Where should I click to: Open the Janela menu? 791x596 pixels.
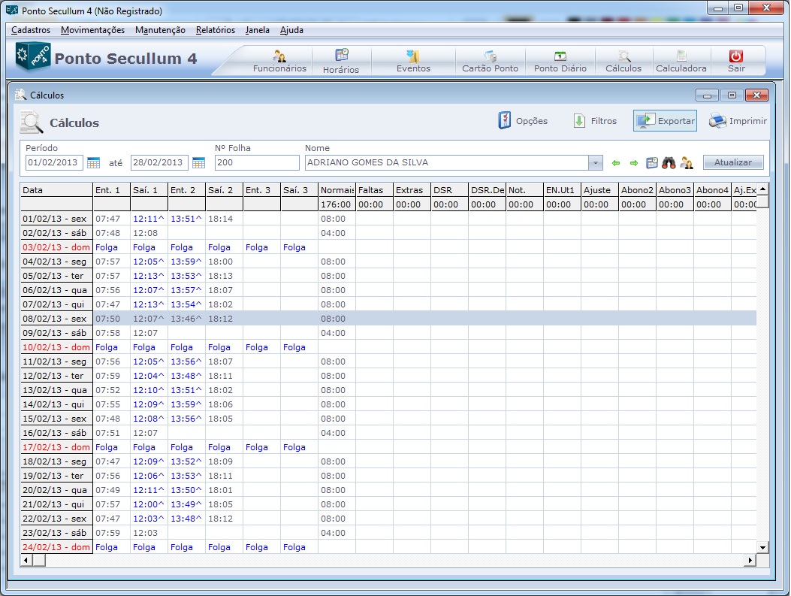tap(257, 30)
